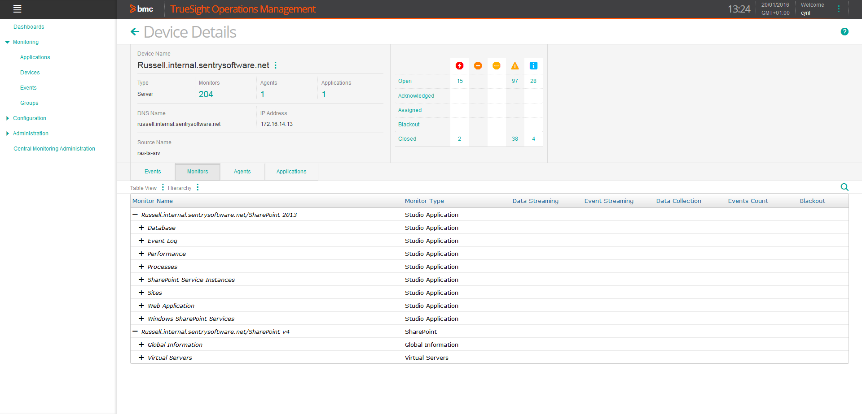Switch to the Events tab

(x=153, y=172)
